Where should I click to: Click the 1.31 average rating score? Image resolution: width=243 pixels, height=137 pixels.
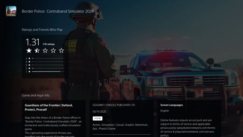[x=33, y=42]
